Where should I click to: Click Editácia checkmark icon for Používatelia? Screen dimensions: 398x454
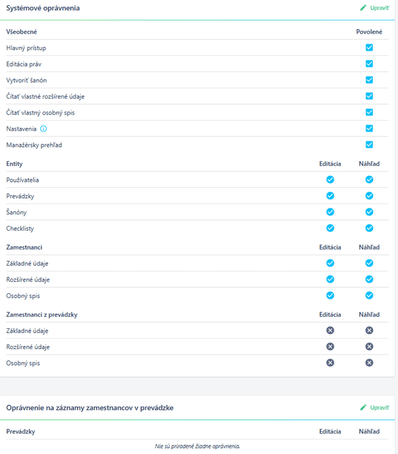click(330, 180)
